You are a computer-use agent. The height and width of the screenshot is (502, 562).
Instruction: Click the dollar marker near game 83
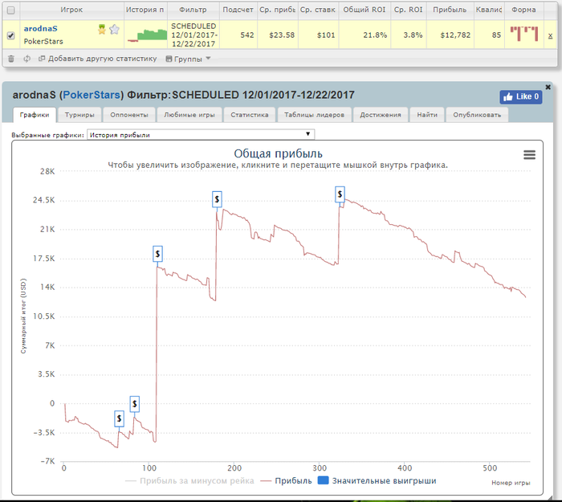coord(134,404)
